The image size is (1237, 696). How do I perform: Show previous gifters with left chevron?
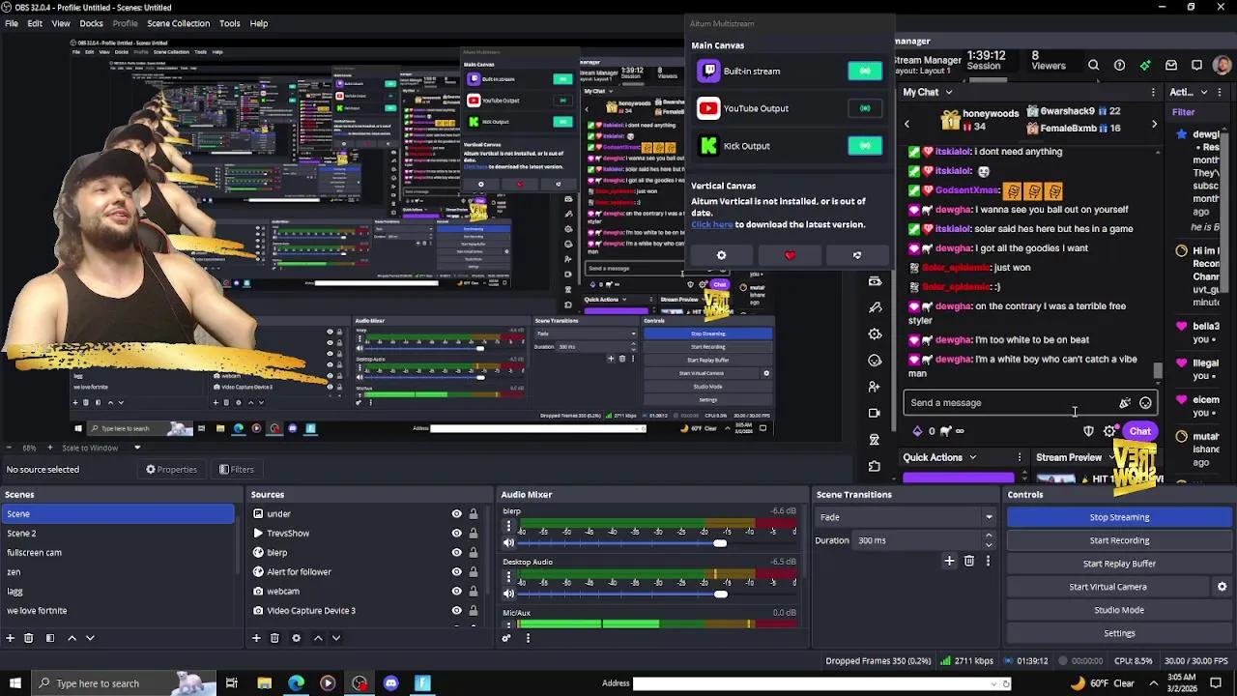point(906,124)
